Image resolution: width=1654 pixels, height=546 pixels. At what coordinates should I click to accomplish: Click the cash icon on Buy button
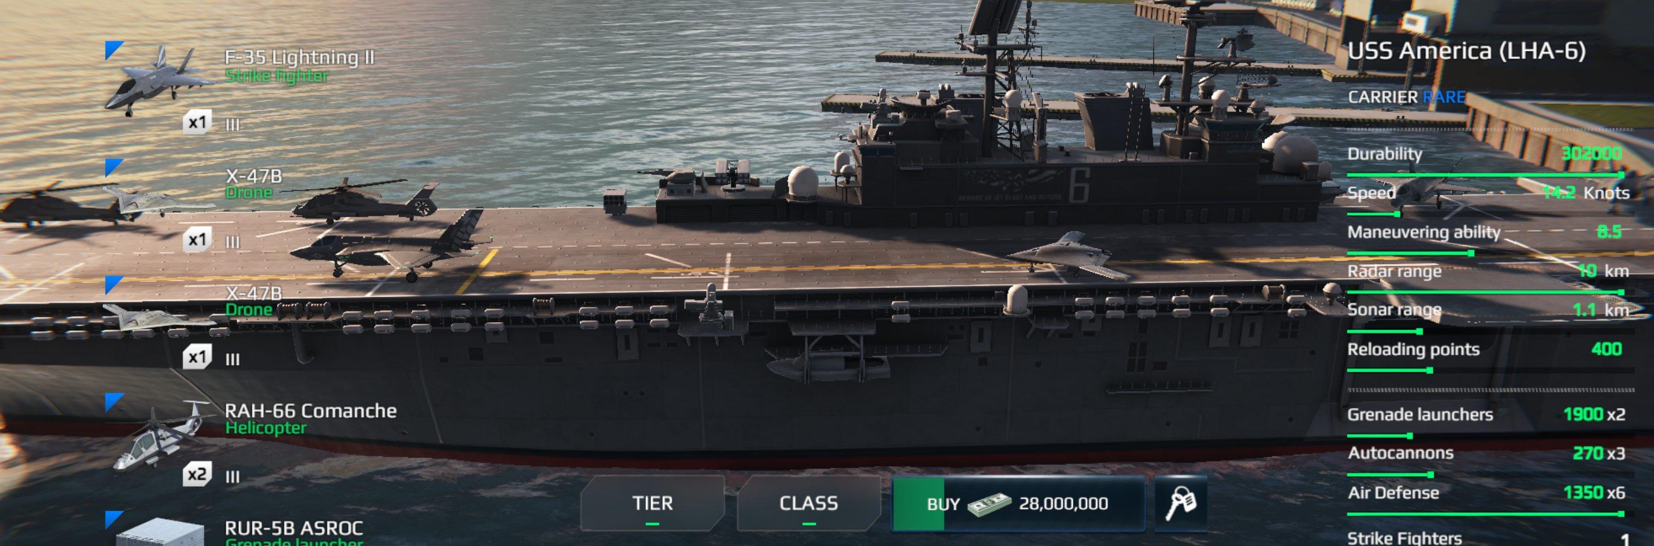pos(989,504)
